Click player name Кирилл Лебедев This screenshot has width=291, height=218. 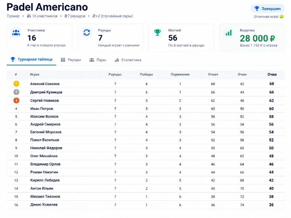45,180
